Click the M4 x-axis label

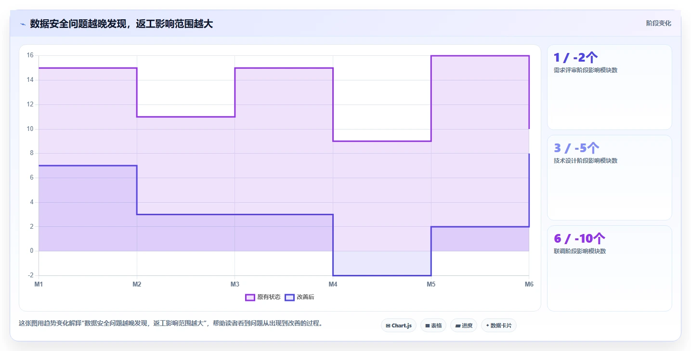point(333,284)
